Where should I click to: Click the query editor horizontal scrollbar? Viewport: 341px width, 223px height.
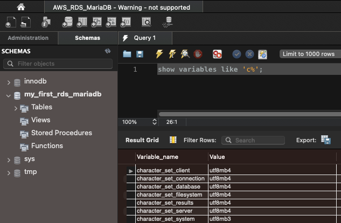249,114
